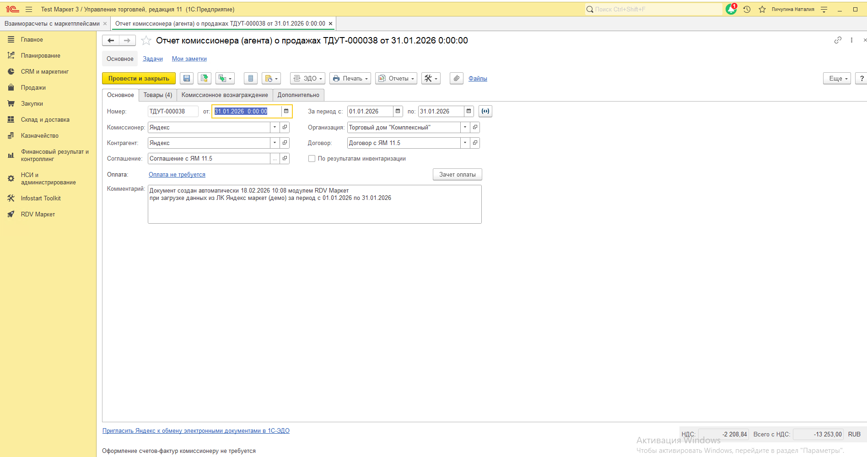Focus the Номер field ТДУТ-000038
This screenshot has width=867, height=457.
(173, 111)
